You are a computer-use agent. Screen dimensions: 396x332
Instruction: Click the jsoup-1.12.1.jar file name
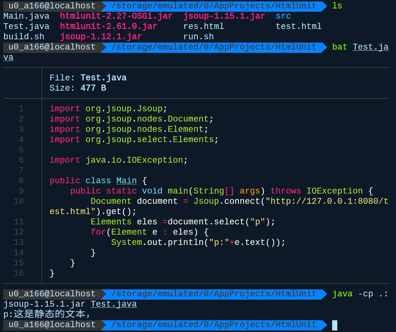[x=101, y=37]
